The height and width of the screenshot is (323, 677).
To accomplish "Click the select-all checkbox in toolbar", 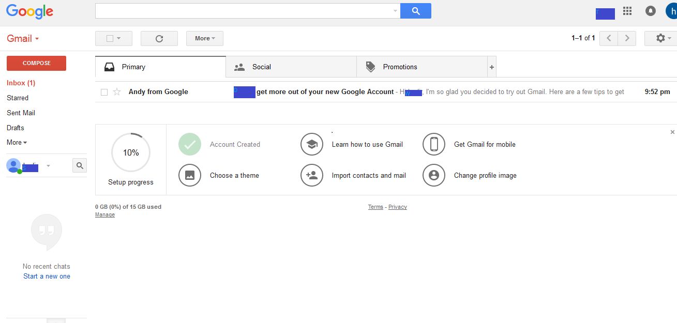I will pos(110,38).
